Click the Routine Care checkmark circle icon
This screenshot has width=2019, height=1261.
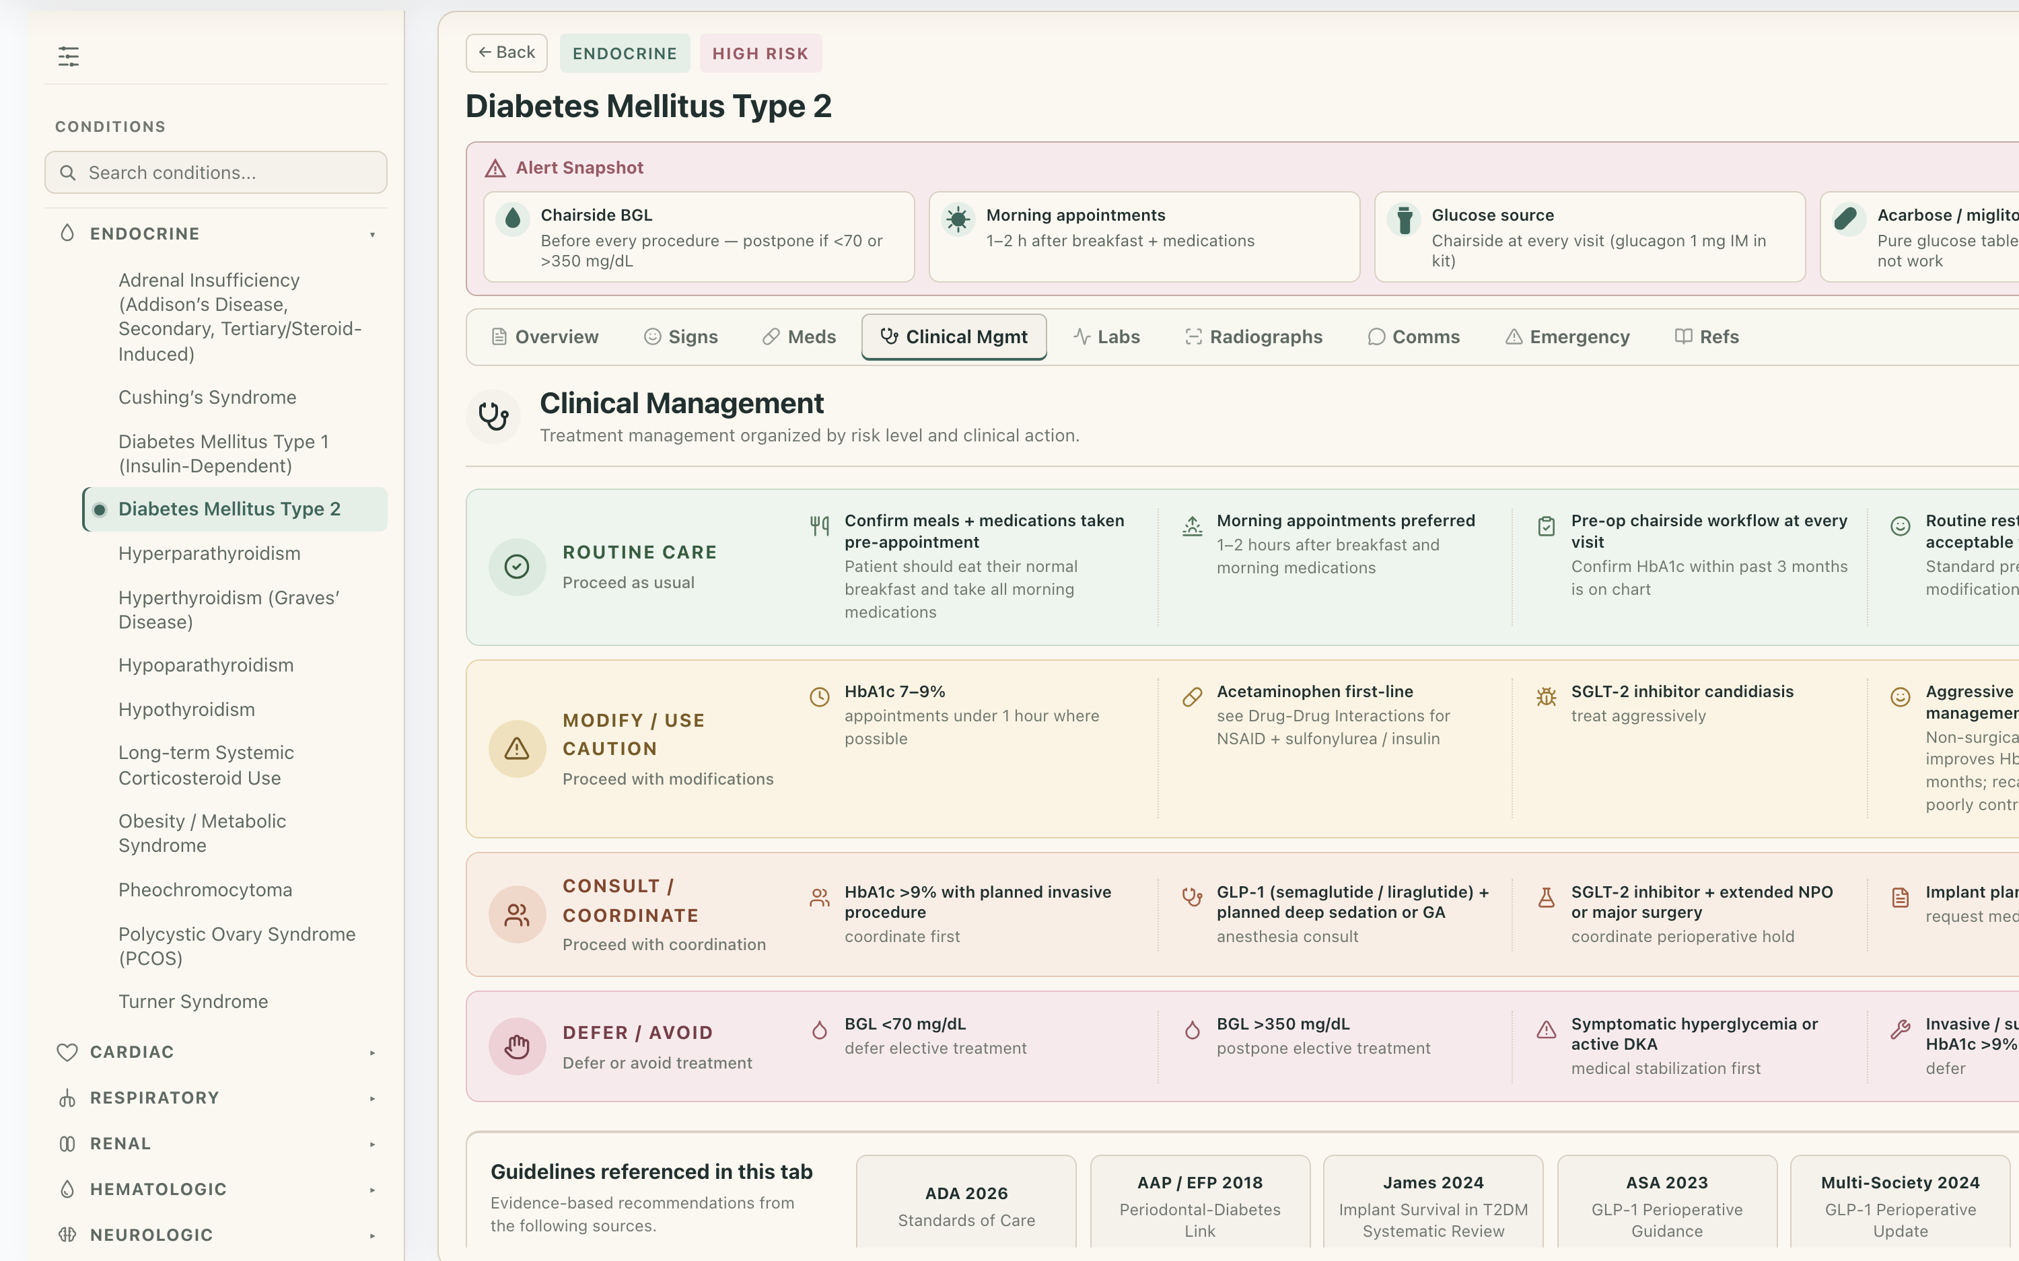(x=517, y=567)
